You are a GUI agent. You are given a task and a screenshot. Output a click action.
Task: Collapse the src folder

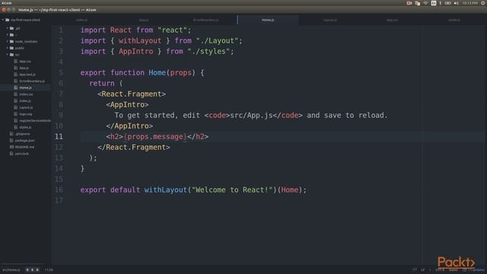point(8,55)
